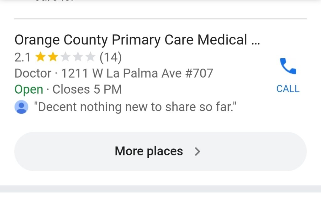Open the "Decent nothing new to share" review

(135, 107)
